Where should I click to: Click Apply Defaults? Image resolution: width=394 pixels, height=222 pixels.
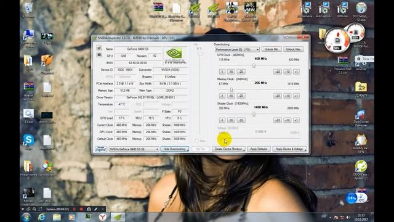click(259, 149)
